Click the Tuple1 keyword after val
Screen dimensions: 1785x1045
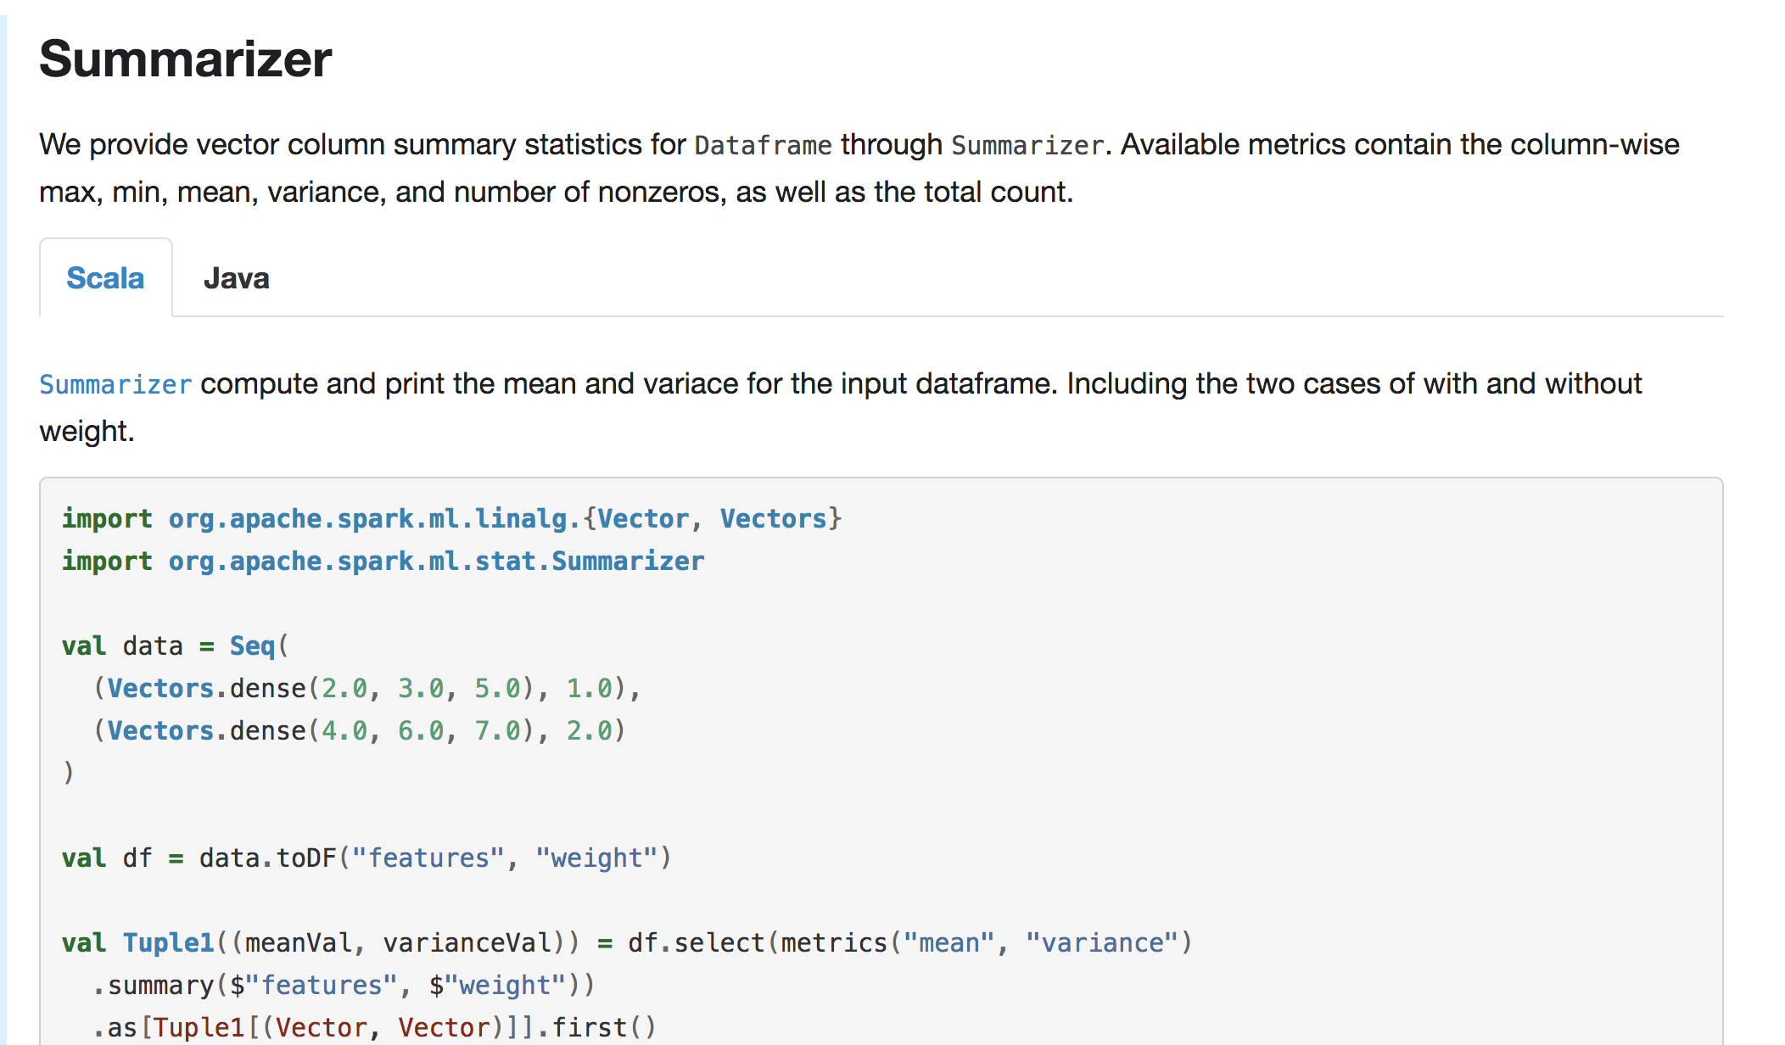pyautogui.click(x=168, y=942)
